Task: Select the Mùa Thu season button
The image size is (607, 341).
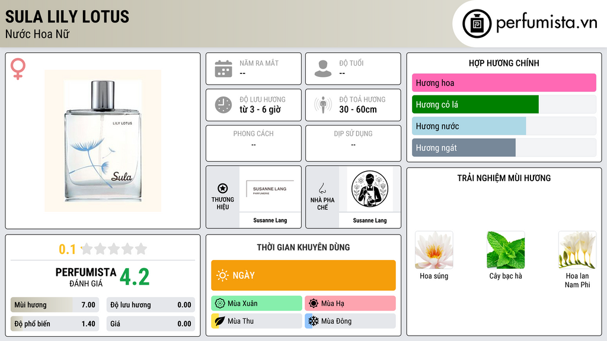Action: click(257, 321)
